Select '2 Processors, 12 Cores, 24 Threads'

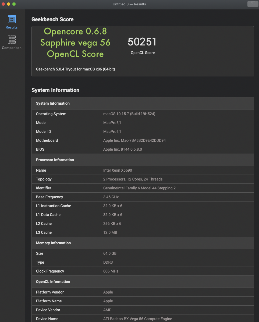pyautogui.click(x=133, y=179)
